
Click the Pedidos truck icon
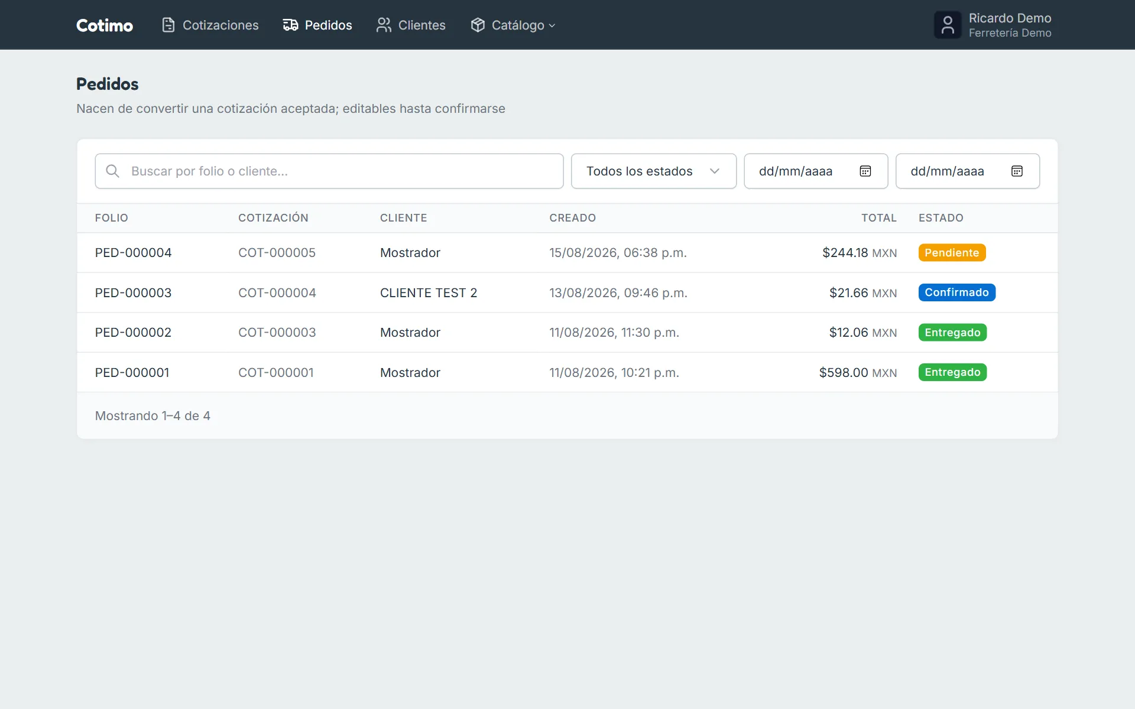click(290, 25)
